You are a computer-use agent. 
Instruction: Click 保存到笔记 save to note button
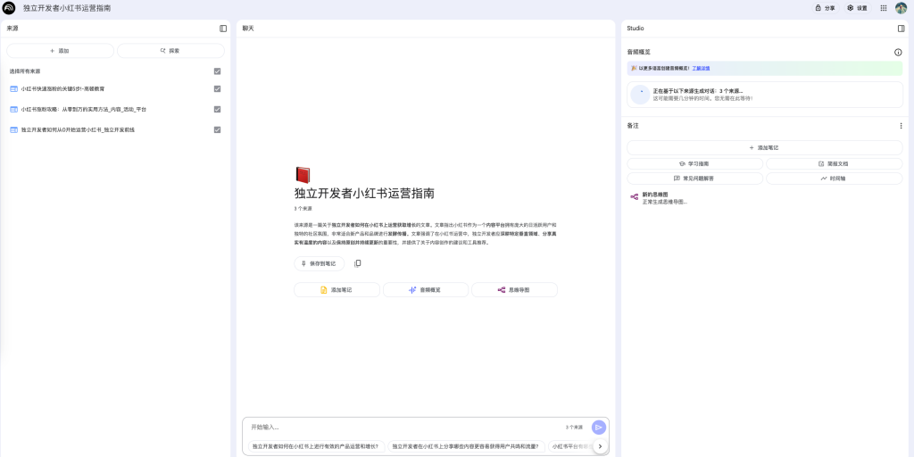319,263
